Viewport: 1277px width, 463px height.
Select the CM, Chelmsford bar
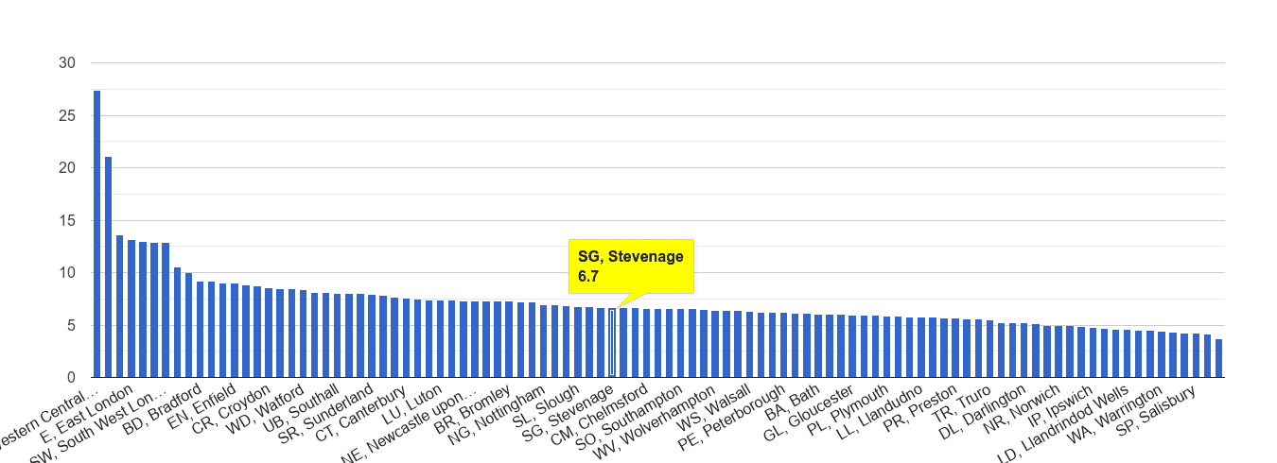[646, 343]
